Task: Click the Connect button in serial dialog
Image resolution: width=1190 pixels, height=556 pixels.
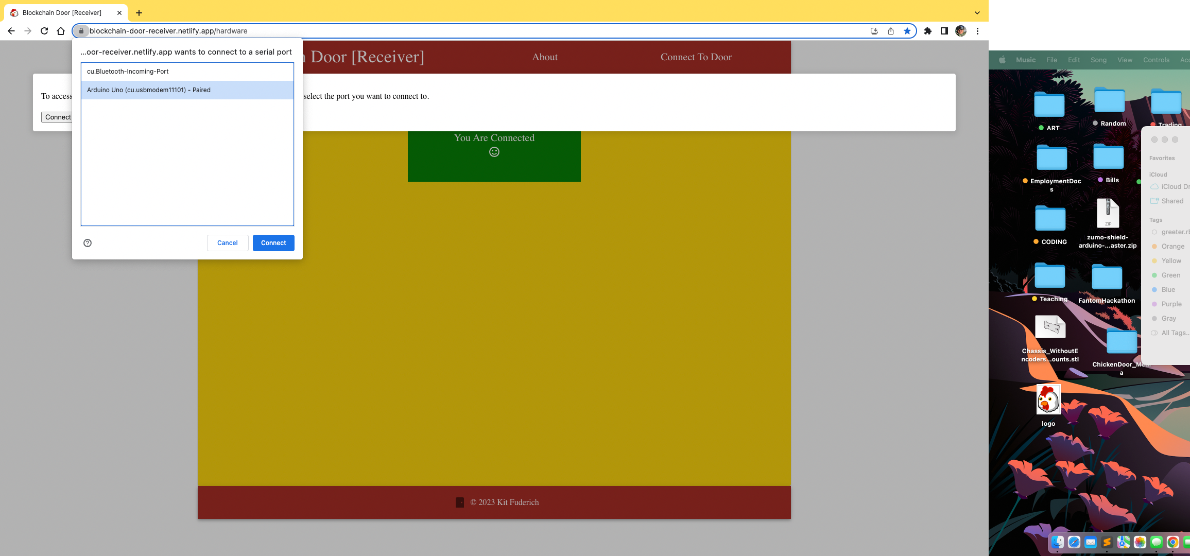Action: point(273,243)
